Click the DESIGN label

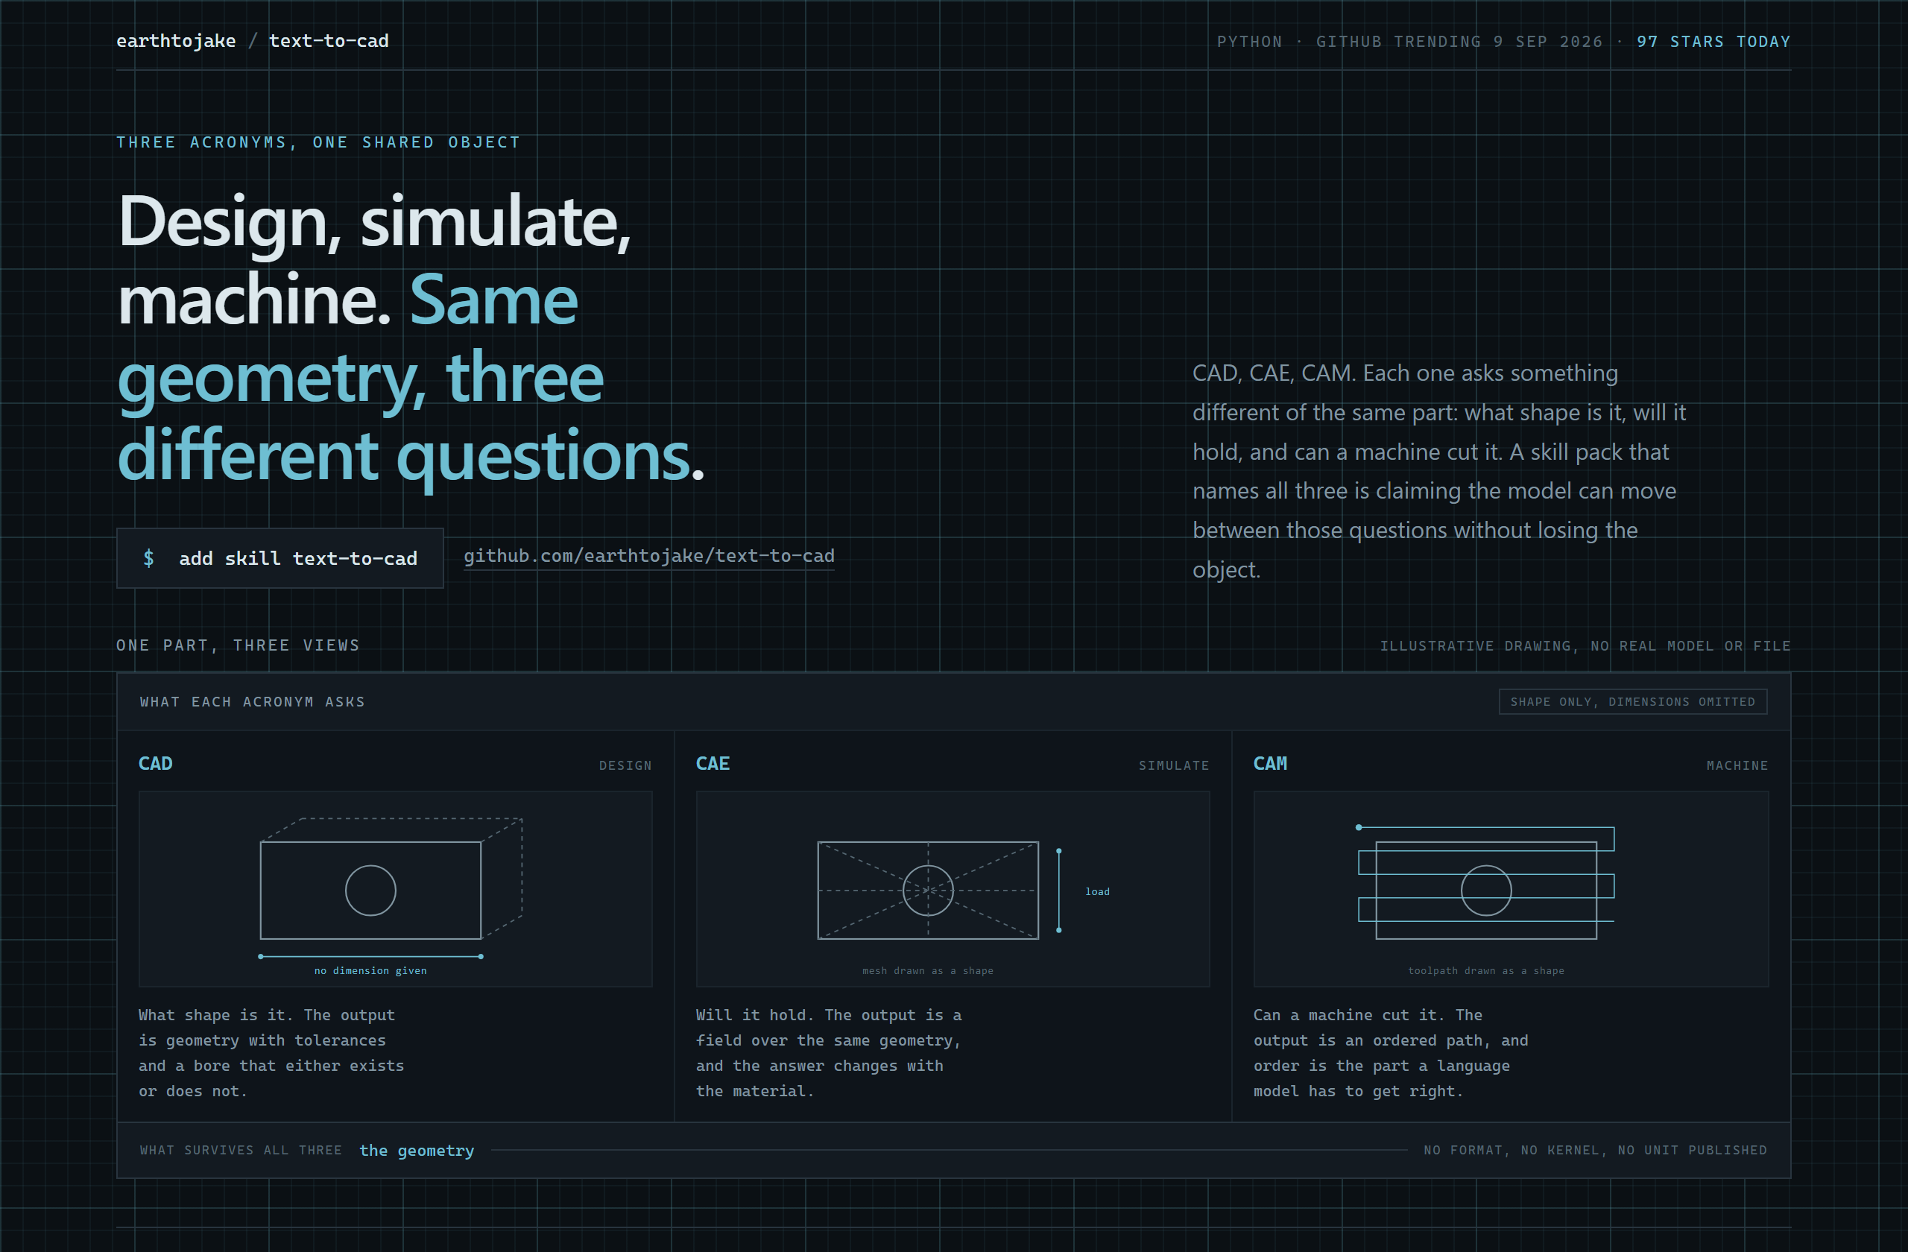pyautogui.click(x=625, y=765)
